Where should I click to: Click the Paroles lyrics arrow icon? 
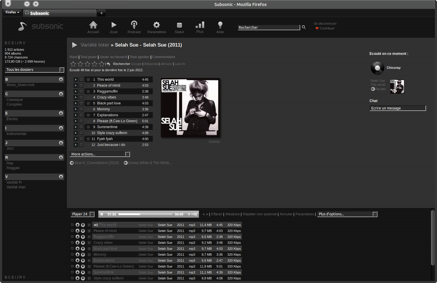pyautogui.click(x=373, y=89)
